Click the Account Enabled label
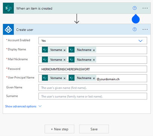 [x=19, y=40]
